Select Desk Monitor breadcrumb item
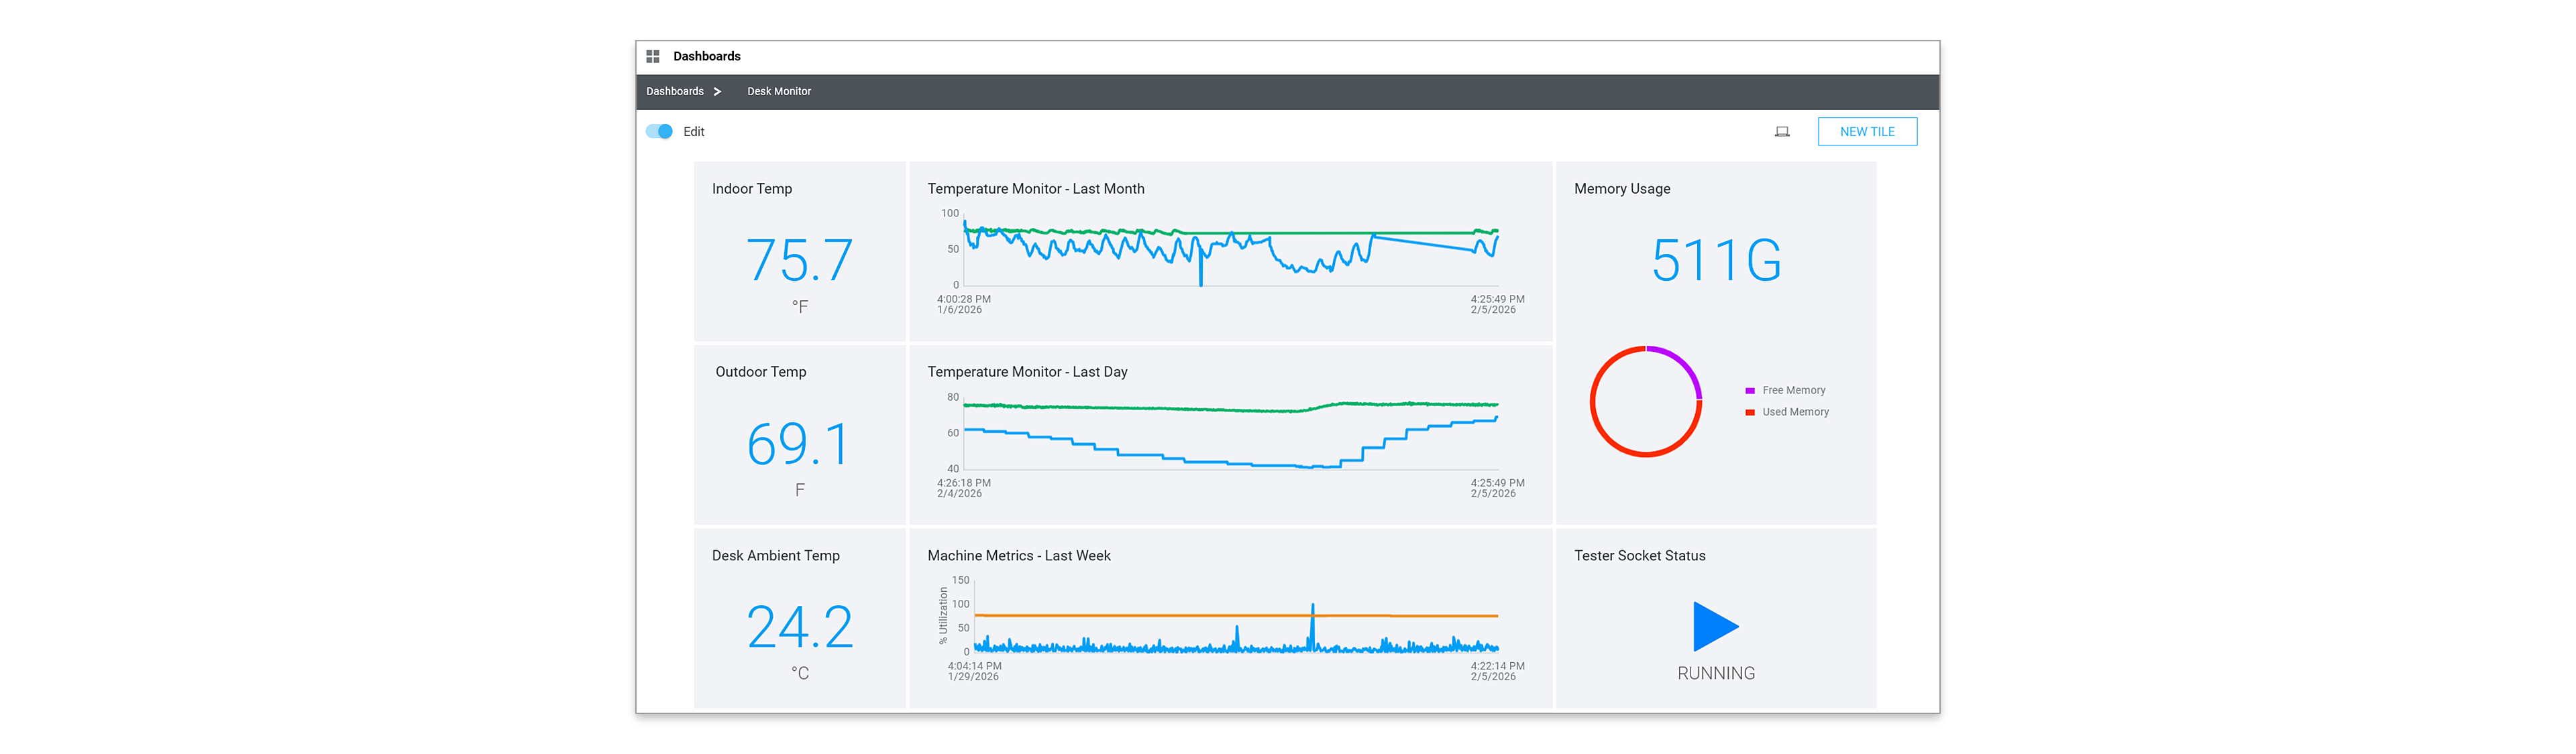This screenshot has width=2576, height=754. tap(779, 92)
